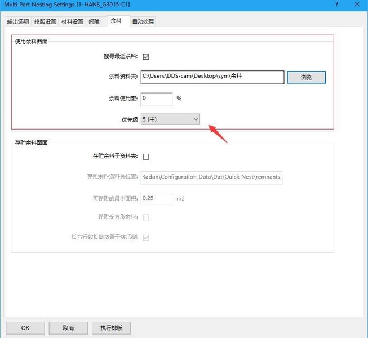Click the 存贮余料资料夹位置 path field
Screen dimensions: 368x338
click(x=211, y=178)
